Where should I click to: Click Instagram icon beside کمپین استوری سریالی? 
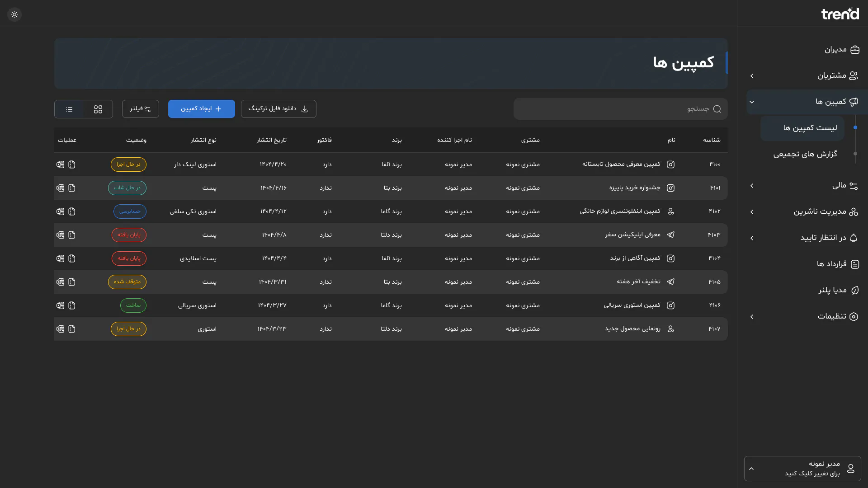671,305
